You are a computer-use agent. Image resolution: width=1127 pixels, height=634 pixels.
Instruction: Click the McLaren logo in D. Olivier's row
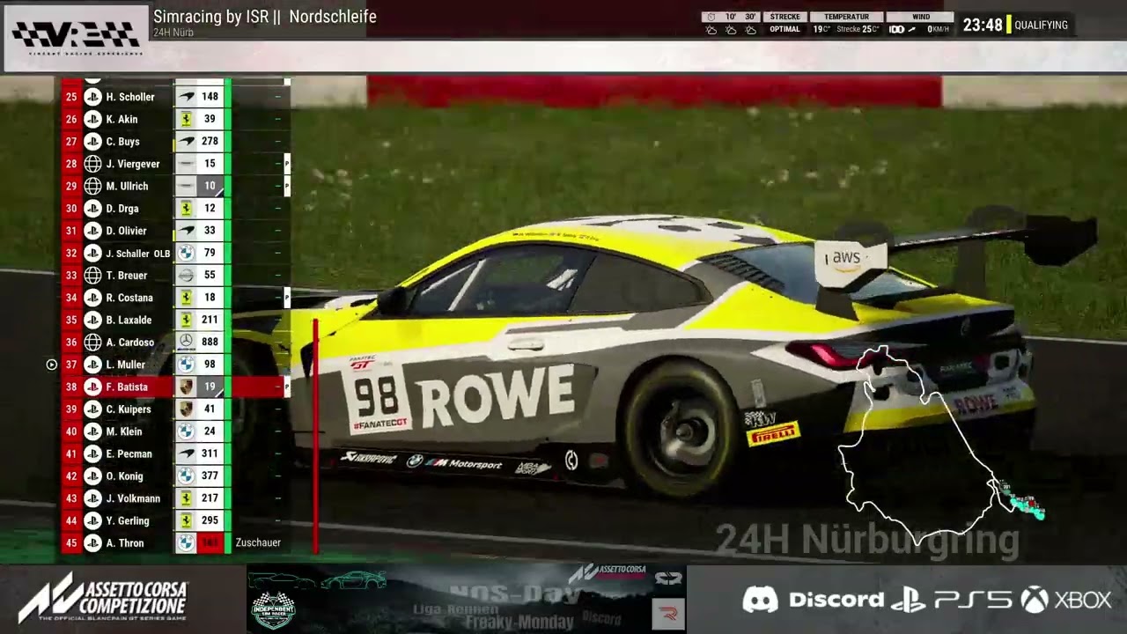click(x=186, y=231)
